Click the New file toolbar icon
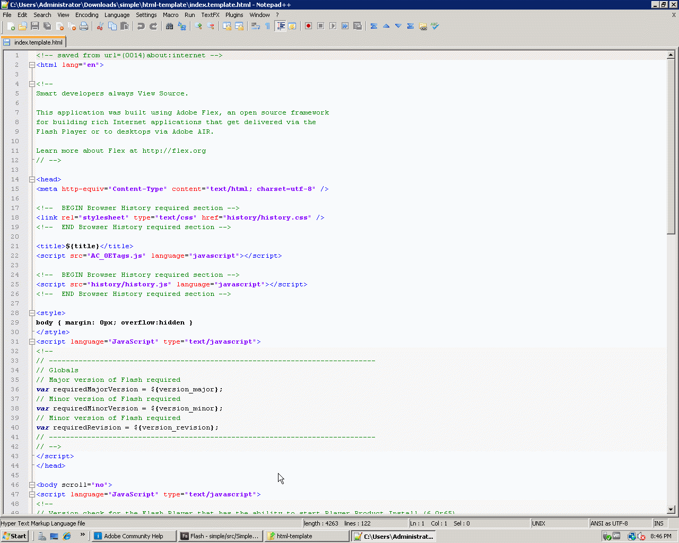 11,26
